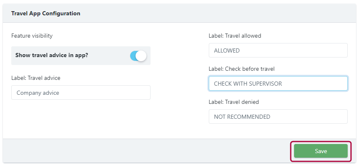Click the "Label: Travel allowed" caption

(x=235, y=36)
